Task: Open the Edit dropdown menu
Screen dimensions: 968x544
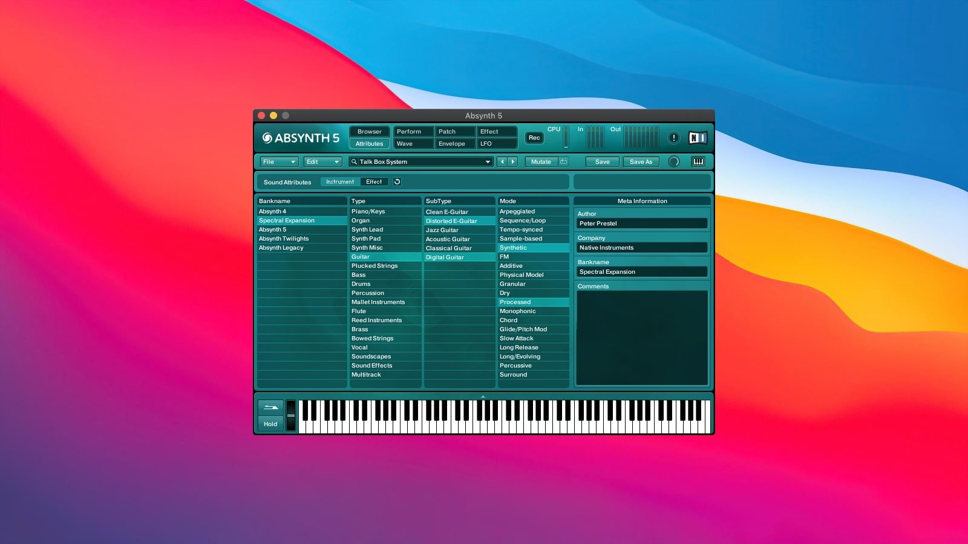Action: point(322,161)
